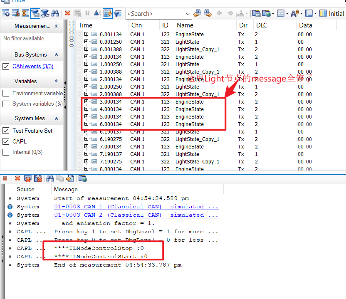Toggle the expand/collapse rows icon in Trace toolbar

point(25,13)
